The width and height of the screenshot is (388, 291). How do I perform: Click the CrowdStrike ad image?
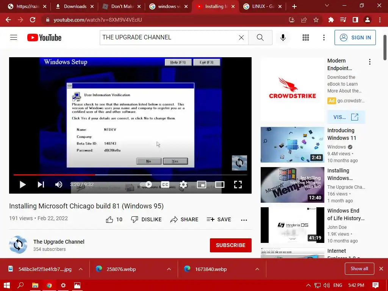[292, 89]
